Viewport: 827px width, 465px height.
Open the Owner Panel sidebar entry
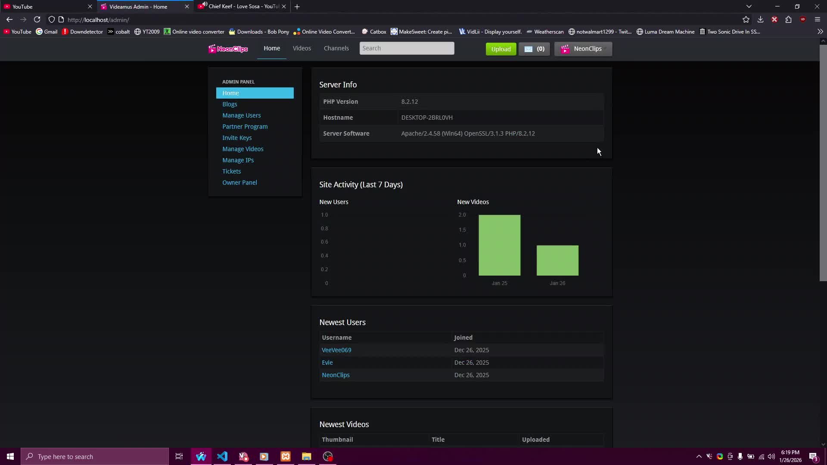[x=240, y=182]
